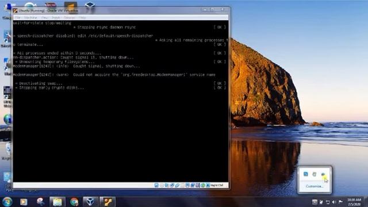Click the recording status icon in VM bar
Image resolution: width=368 pixels, height=207 pixels.
(x=193, y=185)
